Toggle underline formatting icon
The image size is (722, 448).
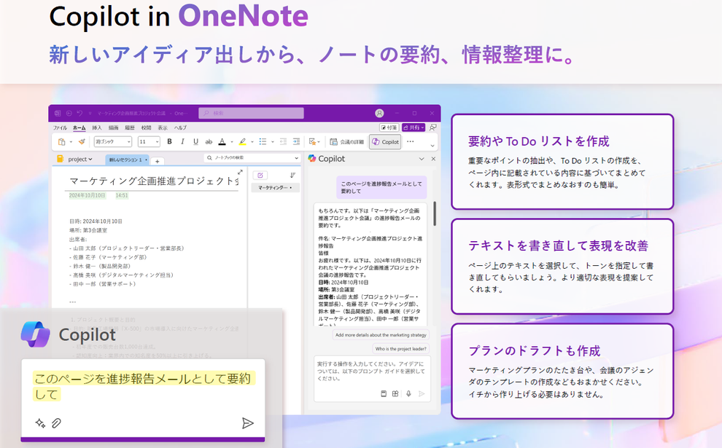point(195,141)
